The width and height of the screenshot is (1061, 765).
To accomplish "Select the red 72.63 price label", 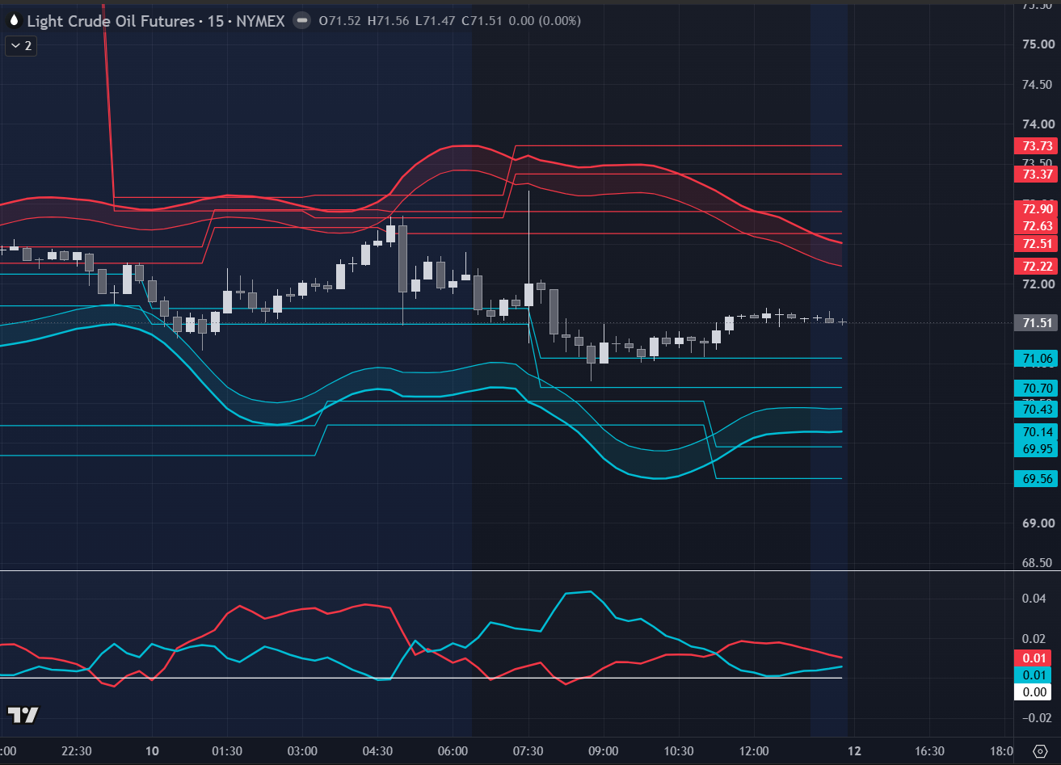I will pos(1037,226).
